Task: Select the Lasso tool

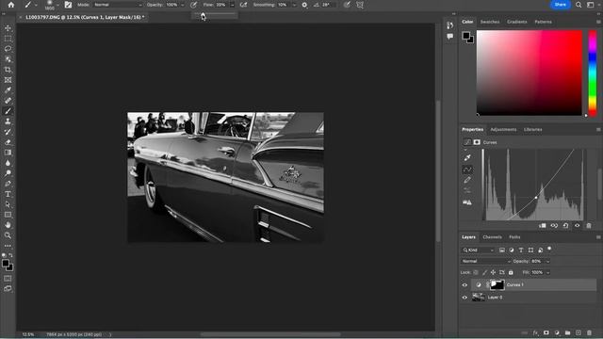Action: (8, 49)
